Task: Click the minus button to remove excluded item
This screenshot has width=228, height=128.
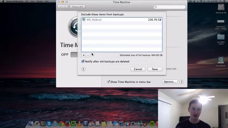Action: [88, 55]
